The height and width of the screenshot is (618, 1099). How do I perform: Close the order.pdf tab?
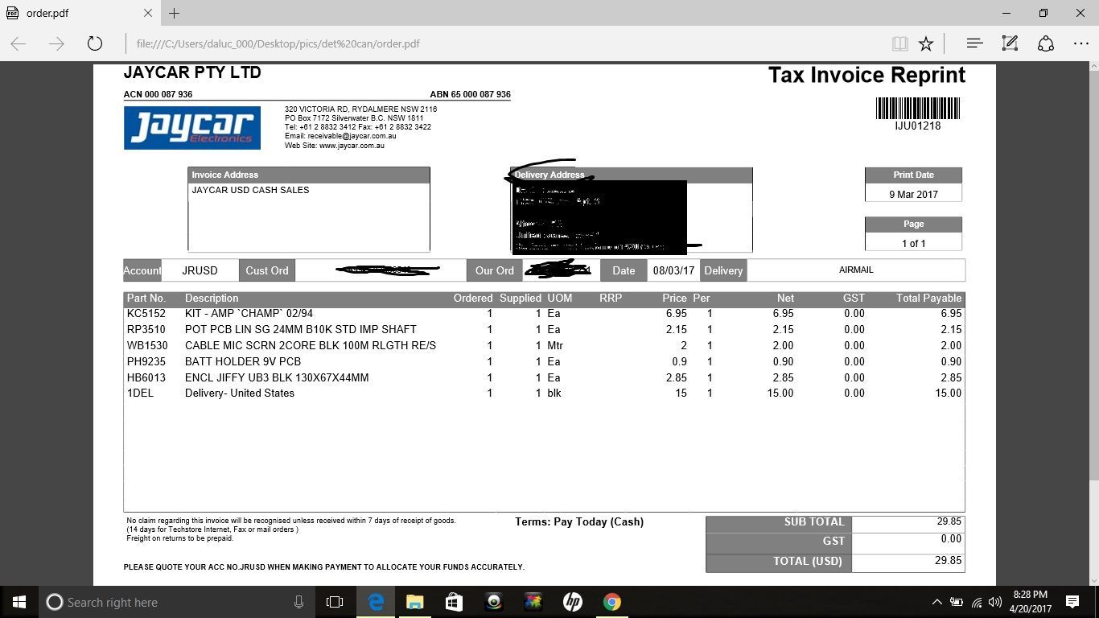click(148, 13)
